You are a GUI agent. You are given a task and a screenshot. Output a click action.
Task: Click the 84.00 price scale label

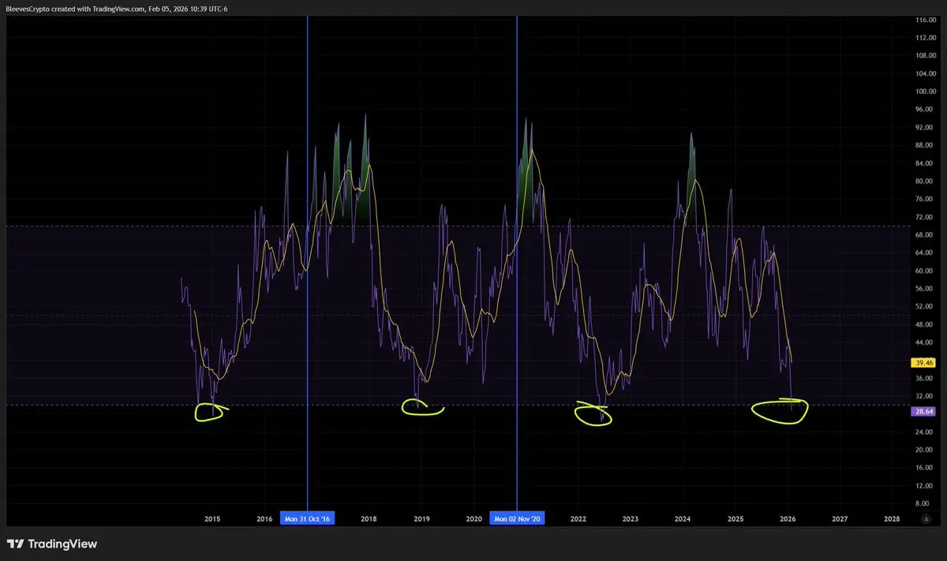(925, 163)
